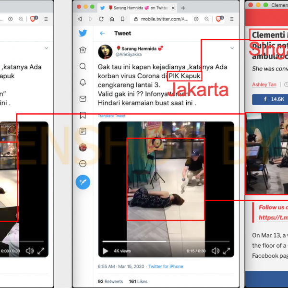Open Explore search icon in sidebar

point(83,66)
